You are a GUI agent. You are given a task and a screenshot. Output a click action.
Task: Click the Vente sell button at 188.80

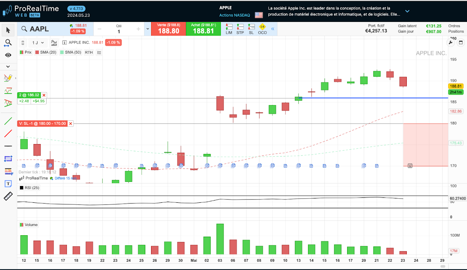click(x=169, y=29)
